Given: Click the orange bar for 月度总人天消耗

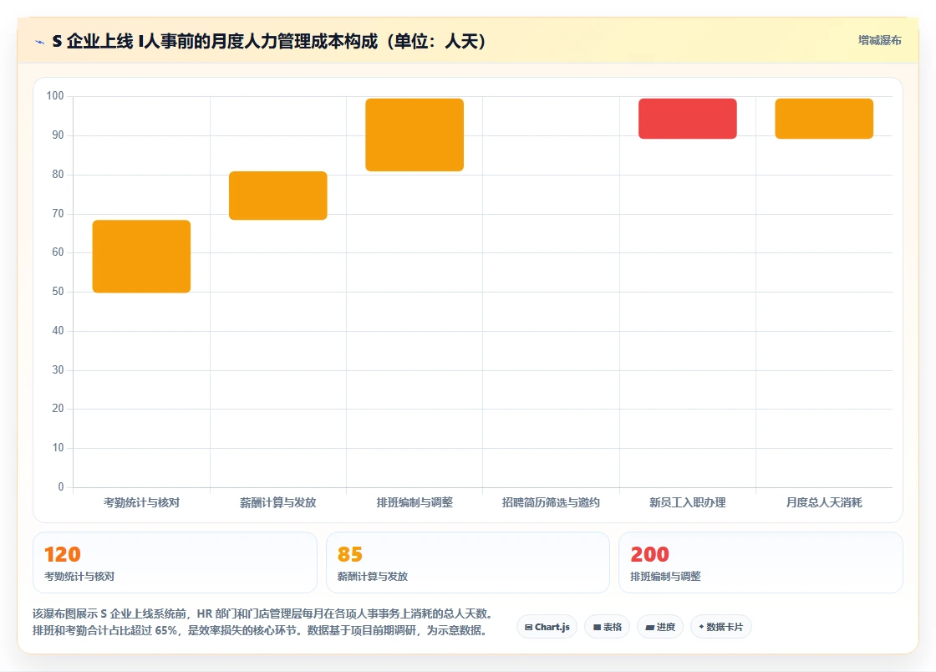Looking at the screenshot, I should [824, 119].
